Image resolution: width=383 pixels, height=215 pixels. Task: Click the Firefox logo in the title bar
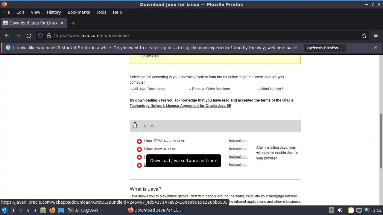pos(4,4)
